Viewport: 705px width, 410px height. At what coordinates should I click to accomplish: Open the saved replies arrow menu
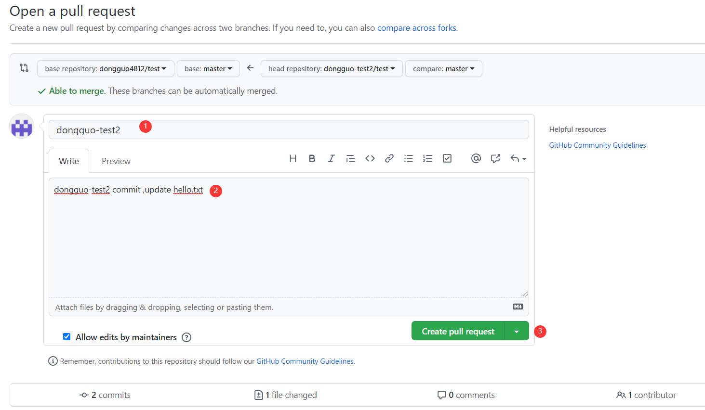(519, 158)
